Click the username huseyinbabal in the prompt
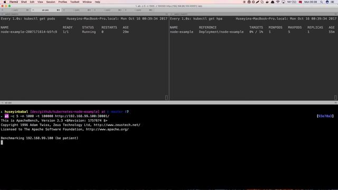338x190 pixels. pyautogui.click(x=16, y=111)
